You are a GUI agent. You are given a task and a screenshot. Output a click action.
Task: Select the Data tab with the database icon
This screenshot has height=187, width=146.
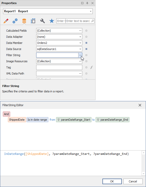(x=24, y=21)
